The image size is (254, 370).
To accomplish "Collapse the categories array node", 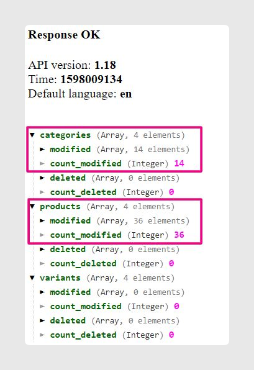I will (32, 135).
